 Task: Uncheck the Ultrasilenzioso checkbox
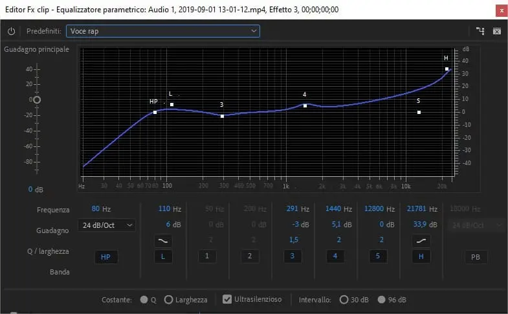[227, 299]
